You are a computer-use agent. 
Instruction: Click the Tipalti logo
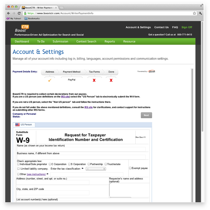pos(152,71)
